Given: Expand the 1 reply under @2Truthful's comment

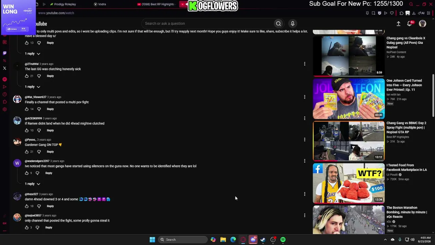Looking at the screenshot, I should 32,87.
